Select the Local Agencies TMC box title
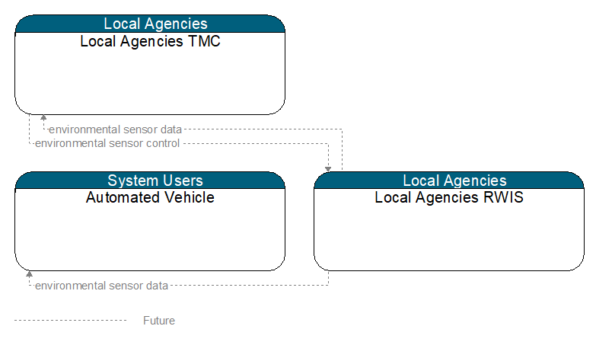596x342 pixels. [150, 41]
